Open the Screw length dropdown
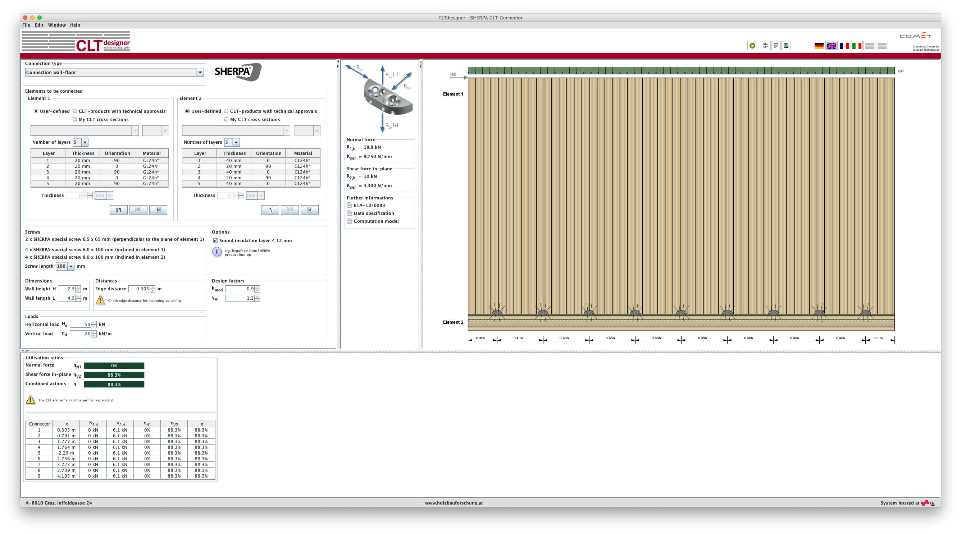Image resolution: width=961 pixels, height=534 pixels. 70,266
